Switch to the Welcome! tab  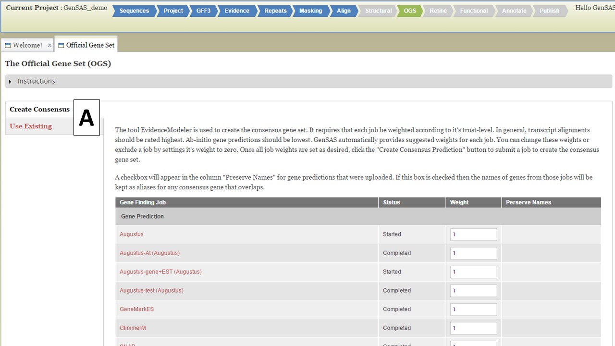click(27, 45)
